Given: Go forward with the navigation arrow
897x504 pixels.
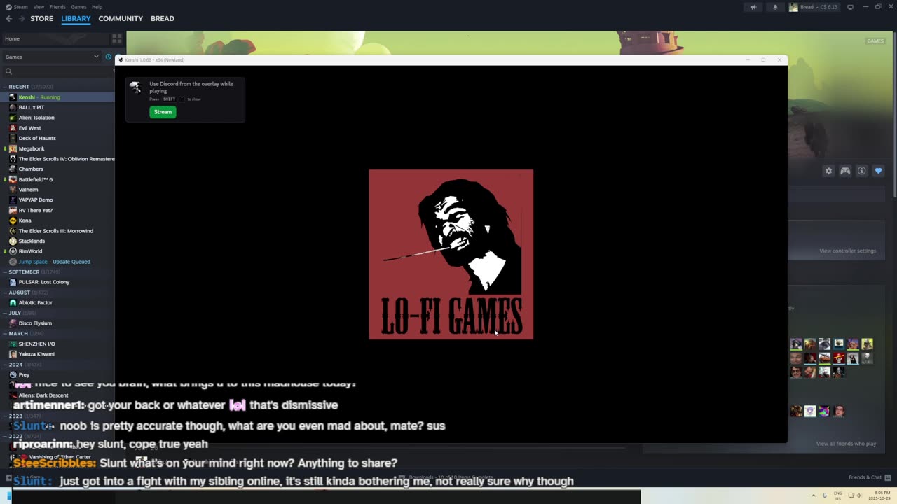Looking at the screenshot, I should 21,19.
